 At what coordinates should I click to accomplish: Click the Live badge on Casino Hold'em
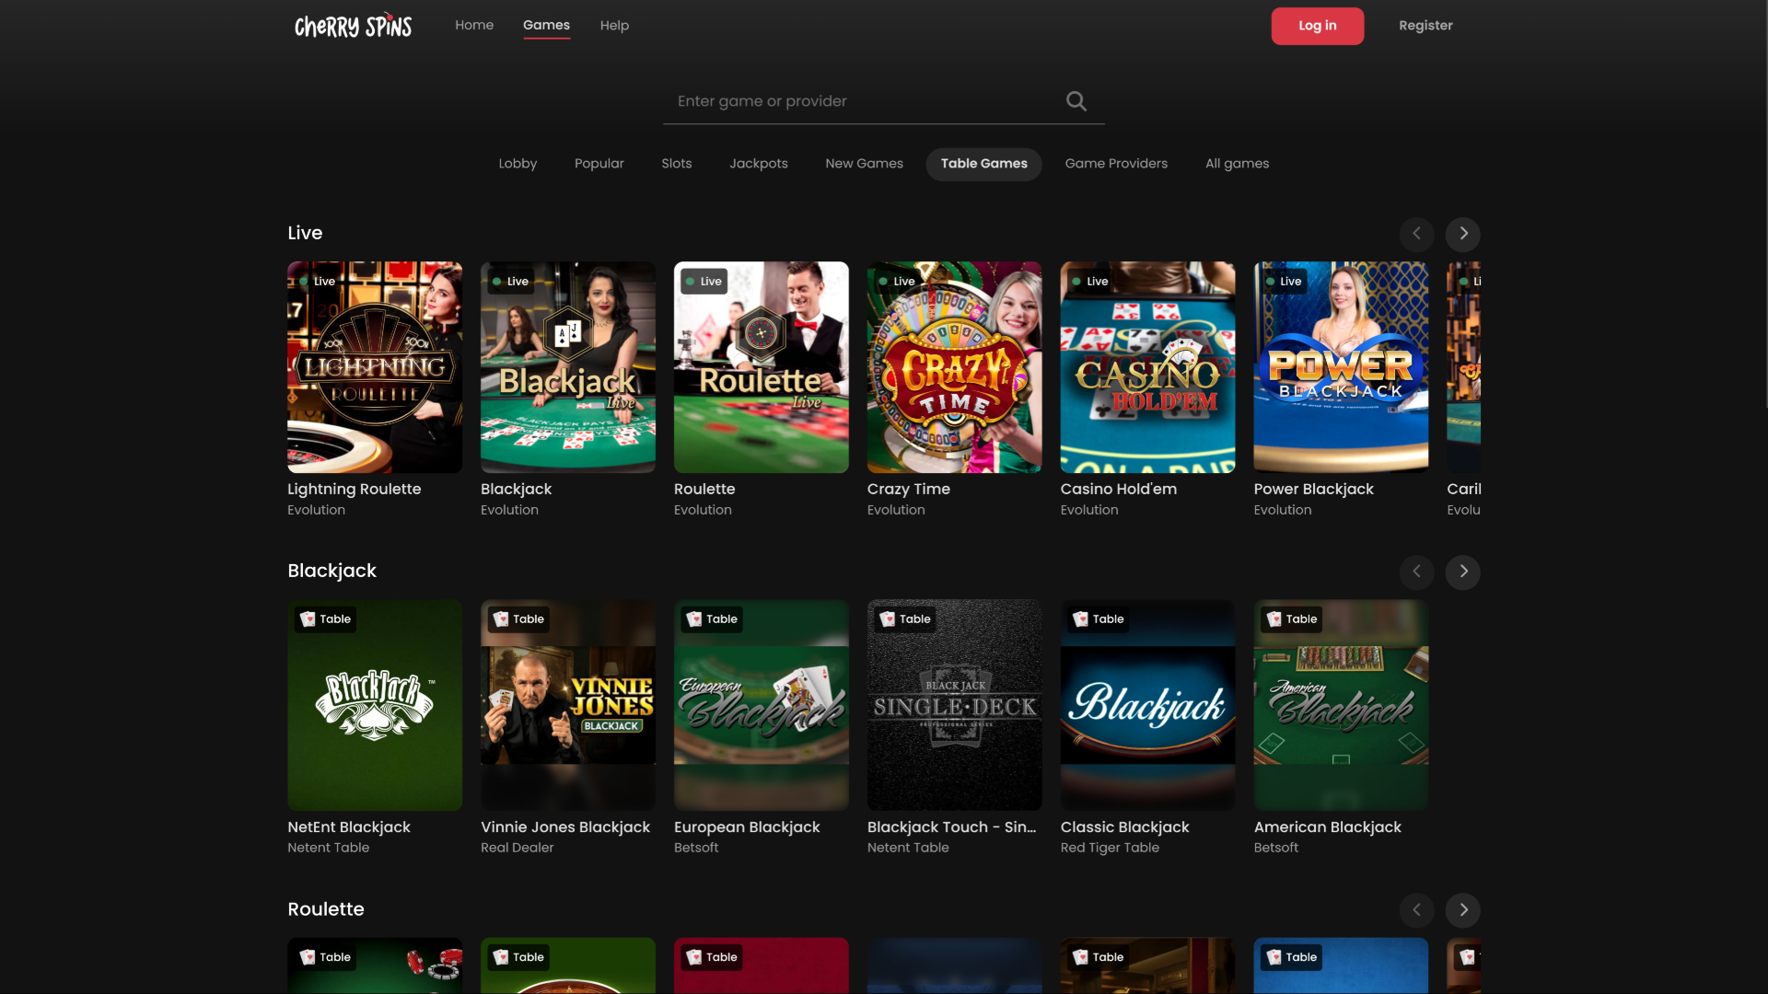coord(1089,281)
